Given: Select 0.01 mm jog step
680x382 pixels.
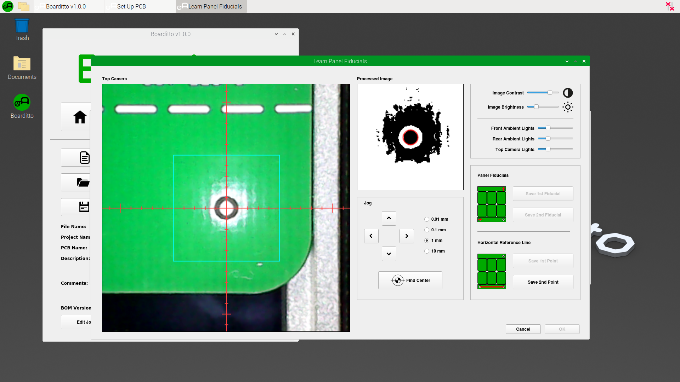Looking at the screenshot, I should click(427, 219).
